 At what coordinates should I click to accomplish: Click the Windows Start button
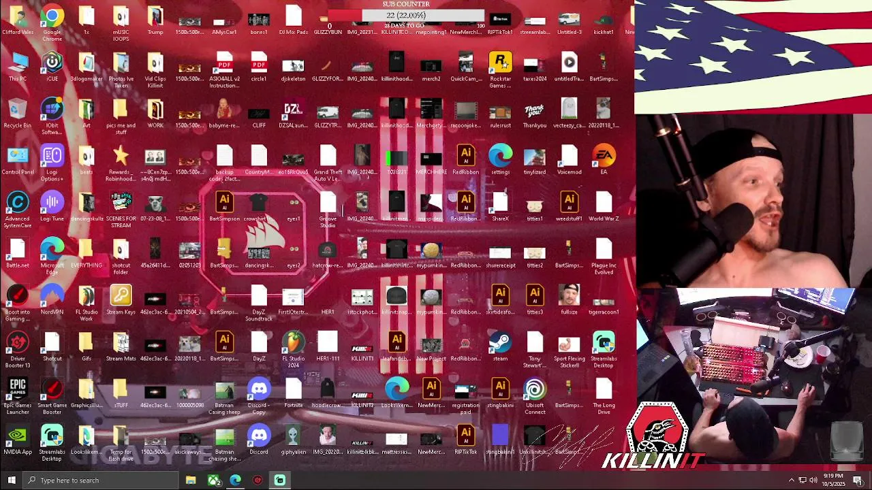tap(11, 480)
